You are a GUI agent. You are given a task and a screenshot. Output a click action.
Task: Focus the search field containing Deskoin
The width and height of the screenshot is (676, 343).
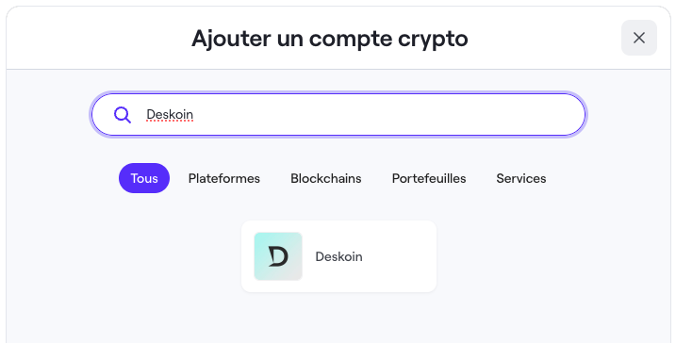pyautogui.click(x=338, y=115)
